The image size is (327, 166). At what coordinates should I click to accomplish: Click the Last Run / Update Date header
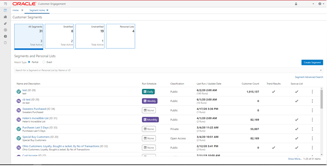tap(209, 84)
